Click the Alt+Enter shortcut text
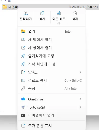 click(71, 89)
